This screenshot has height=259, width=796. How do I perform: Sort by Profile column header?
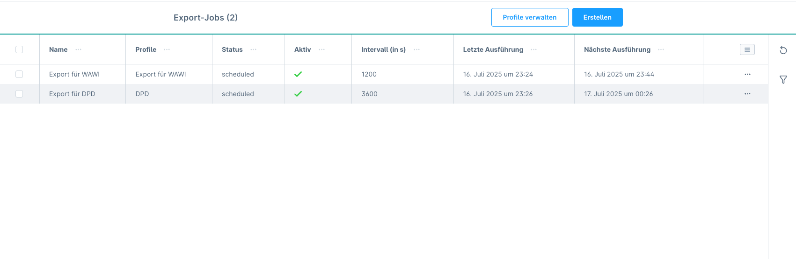[x=146, y=49]
